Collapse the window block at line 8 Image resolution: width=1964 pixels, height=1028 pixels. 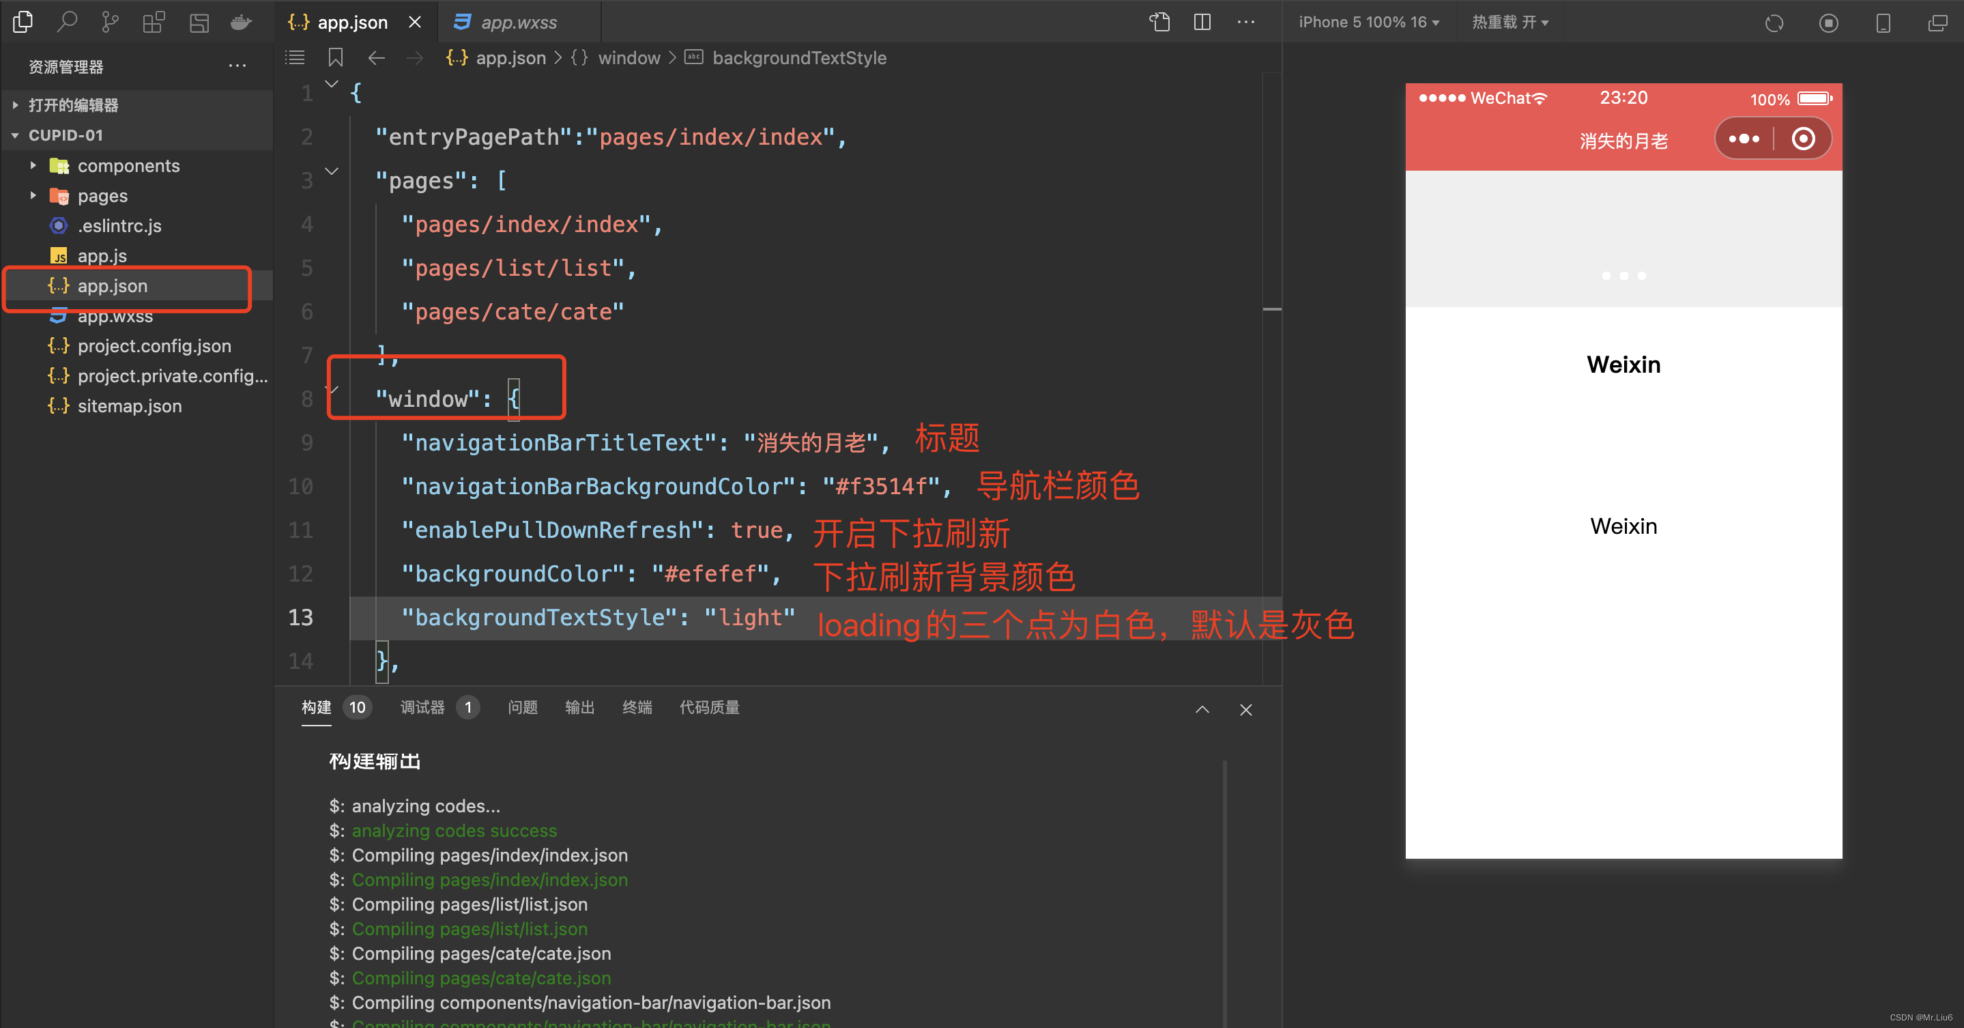click(x=332, y=390)
